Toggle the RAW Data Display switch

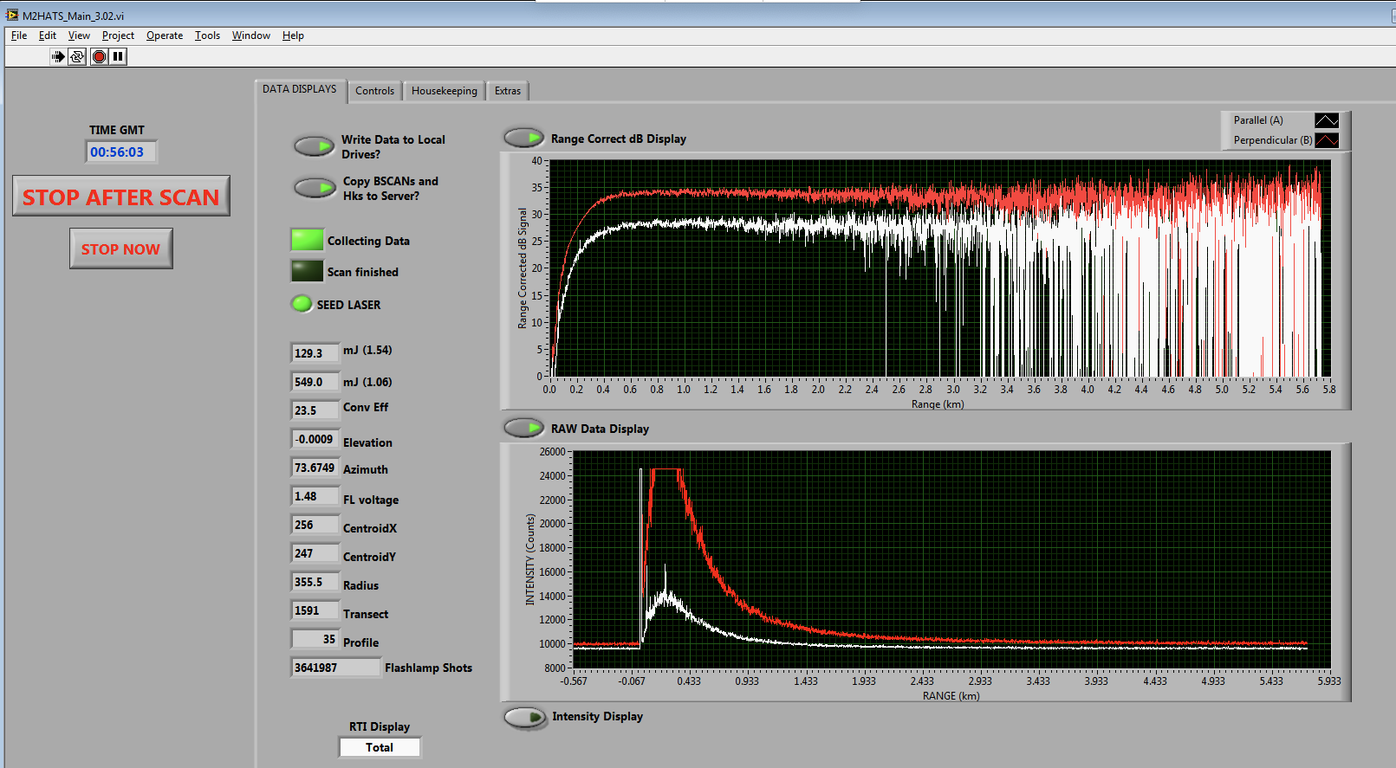[x=523, y=428]
